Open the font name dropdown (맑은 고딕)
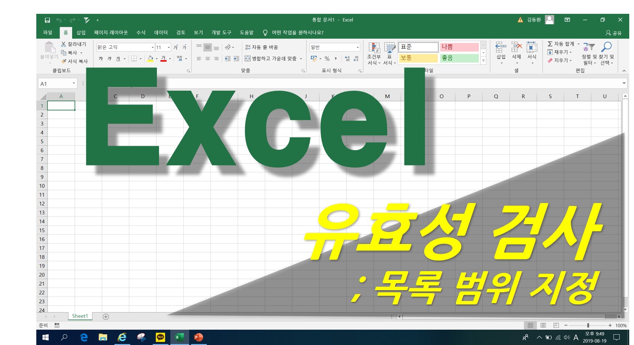The width and height of the screenshot is (634, 345). [x=153, y=47]
